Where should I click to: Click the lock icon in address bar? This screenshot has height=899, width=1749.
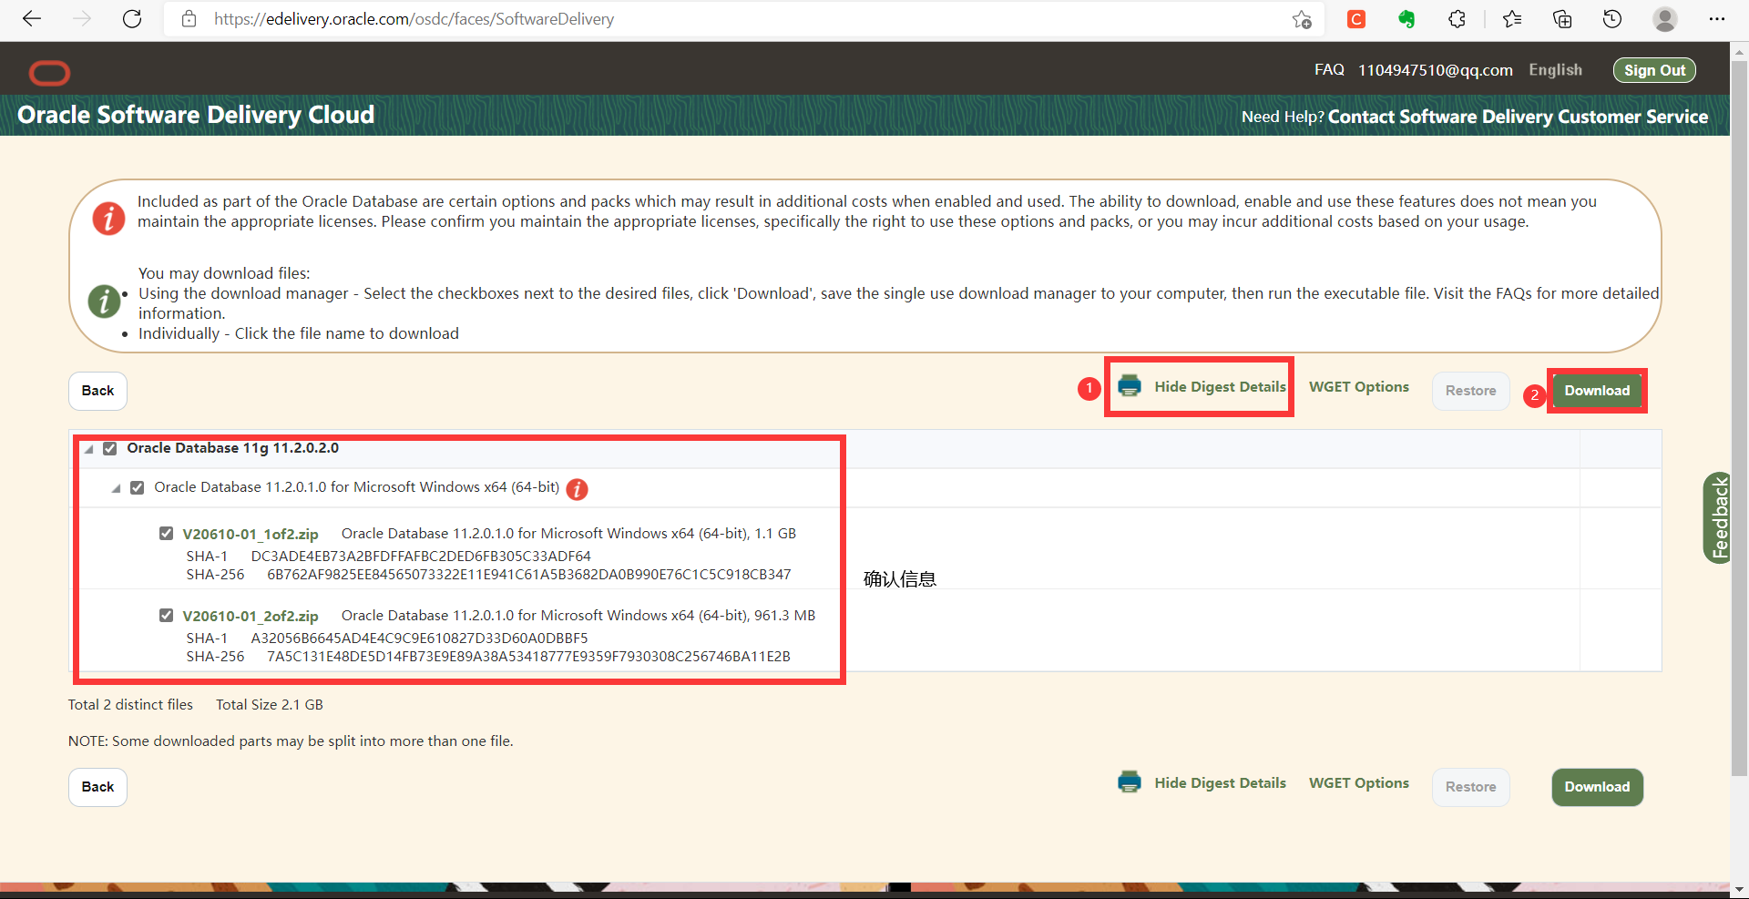click(x=189, y=19)
